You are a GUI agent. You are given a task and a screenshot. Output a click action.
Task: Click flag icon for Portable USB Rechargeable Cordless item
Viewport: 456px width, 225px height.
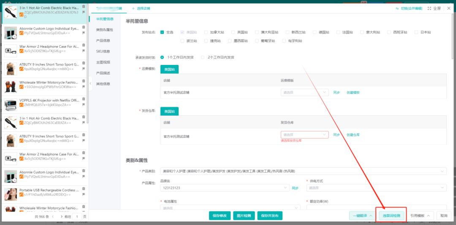[x=84, y=195]
